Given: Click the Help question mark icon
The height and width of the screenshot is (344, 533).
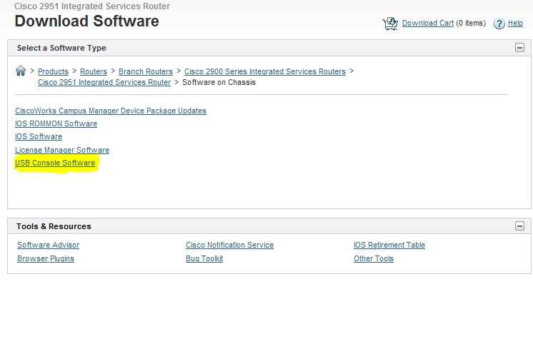Looking at the screenshot, I should (x=499, y=24).
